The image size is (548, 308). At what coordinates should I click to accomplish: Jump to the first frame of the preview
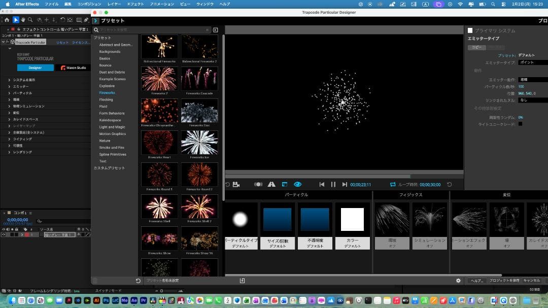pyautogui.click(x=322, y=185)
